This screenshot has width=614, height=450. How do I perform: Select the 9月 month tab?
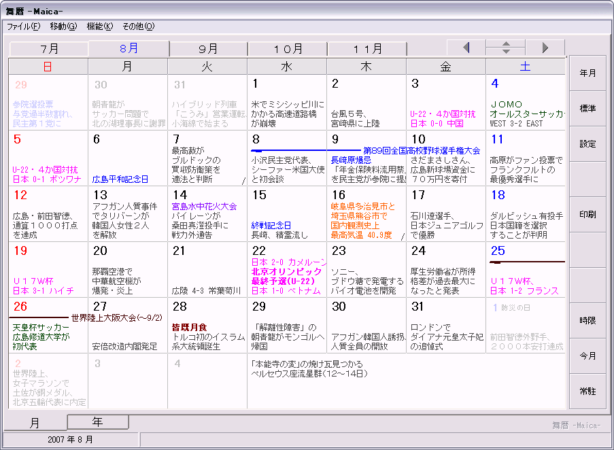208,49
